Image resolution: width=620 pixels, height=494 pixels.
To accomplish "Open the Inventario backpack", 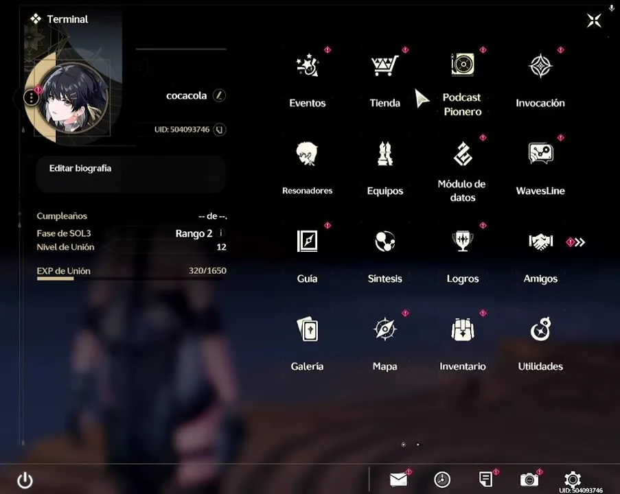I will point(463,329).
